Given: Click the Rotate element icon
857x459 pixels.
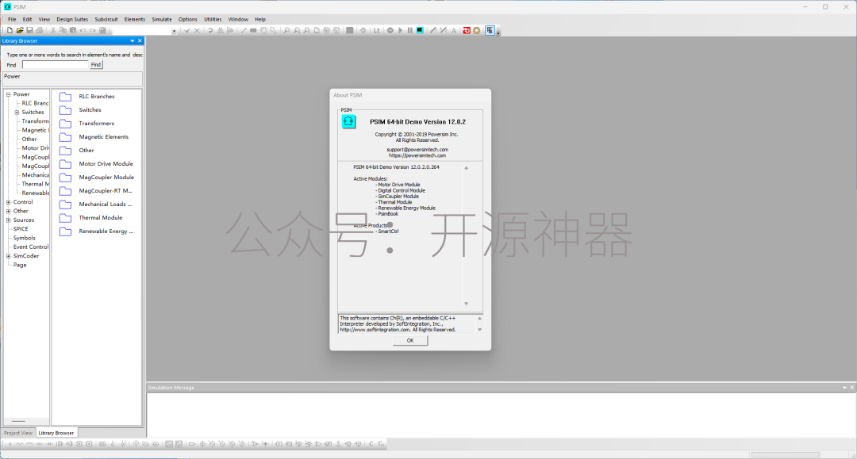Looking at the screenshot, I should [210, 31].
